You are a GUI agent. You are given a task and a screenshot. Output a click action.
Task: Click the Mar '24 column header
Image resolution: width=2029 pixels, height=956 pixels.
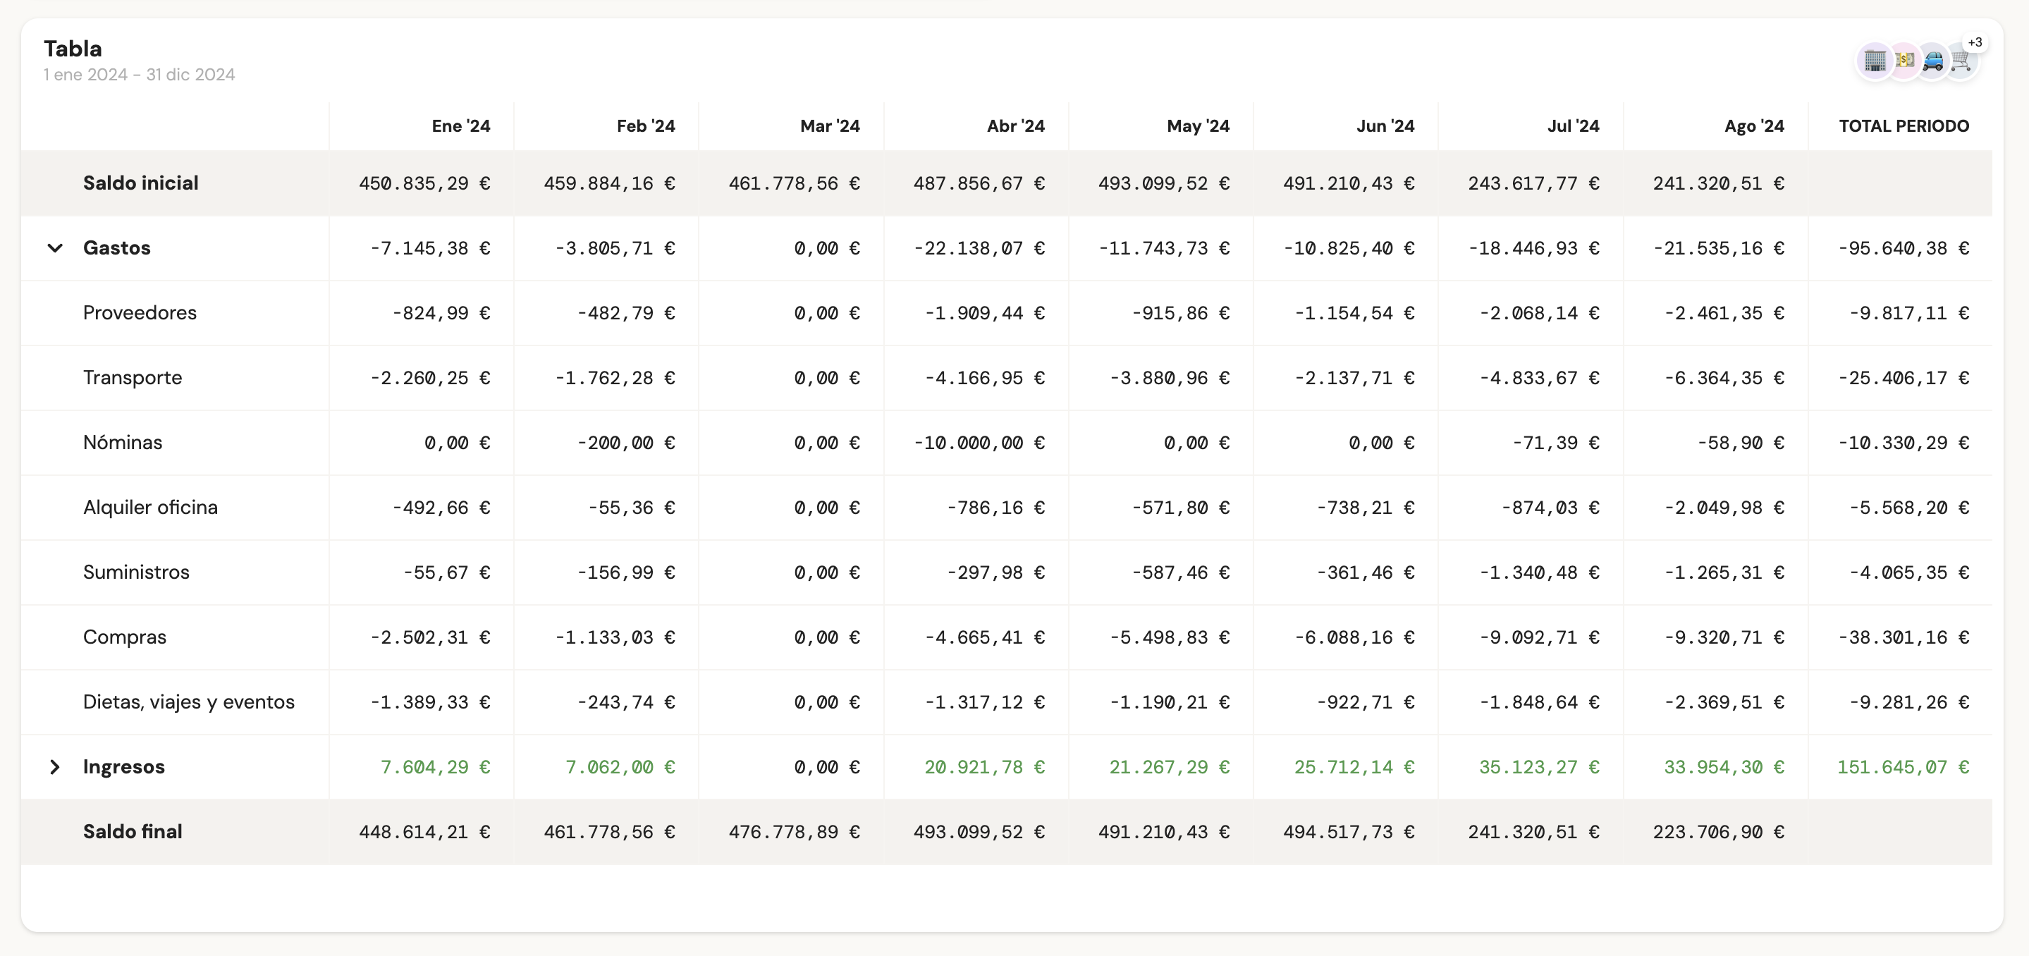829,126
